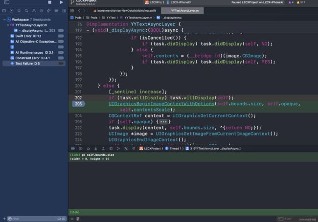The height and width of the screenshot is (222, 318).
Task: Open the LZCXProject scheme selector
Action: click(153, 2)
